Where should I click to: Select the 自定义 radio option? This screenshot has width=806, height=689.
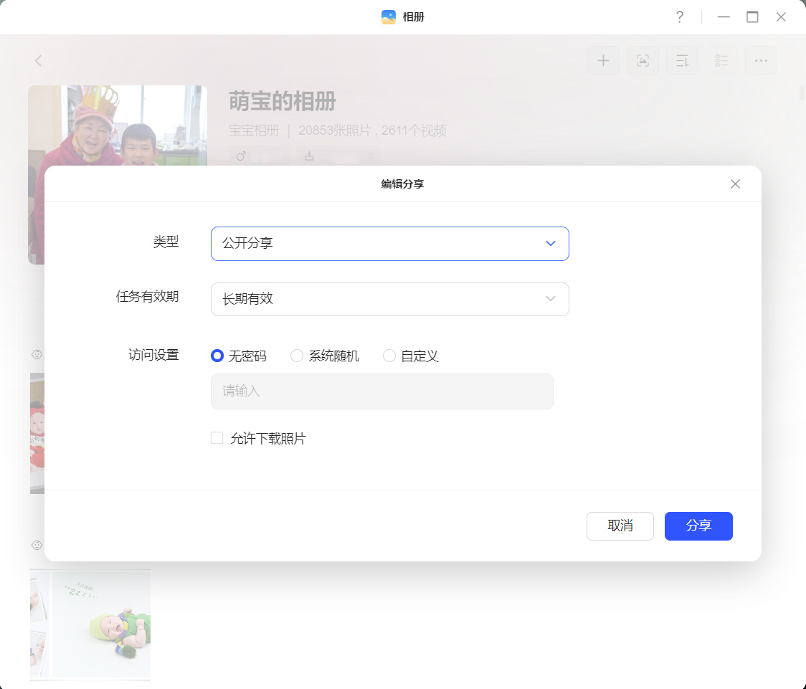389,356
